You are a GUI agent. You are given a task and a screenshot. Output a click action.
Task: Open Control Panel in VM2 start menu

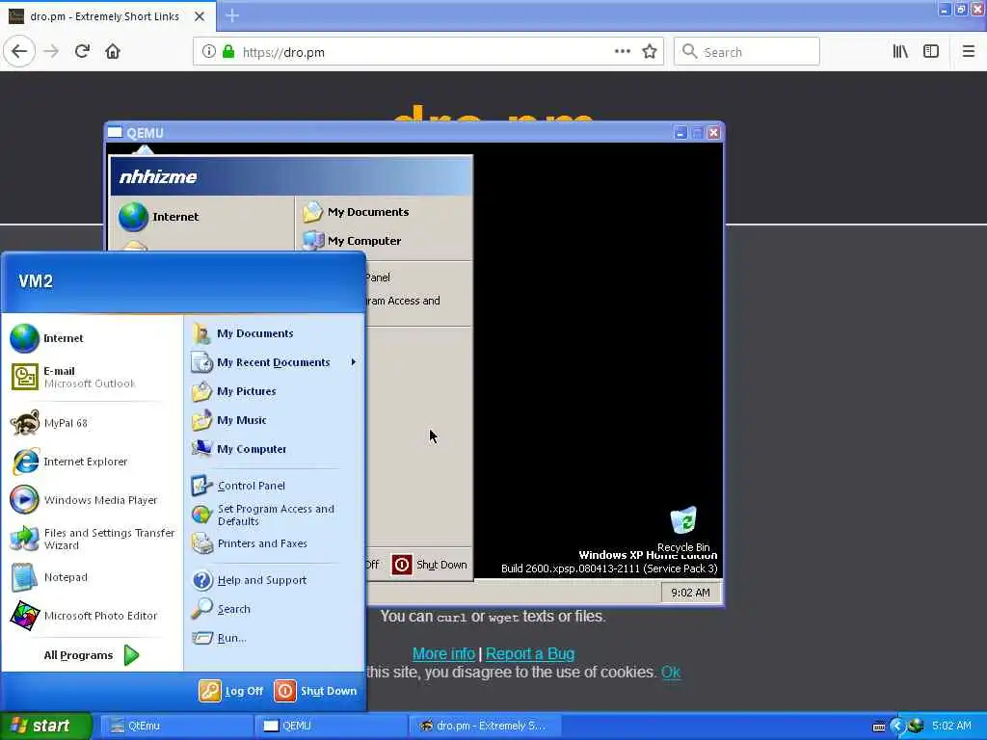click(x=238, y=486)
